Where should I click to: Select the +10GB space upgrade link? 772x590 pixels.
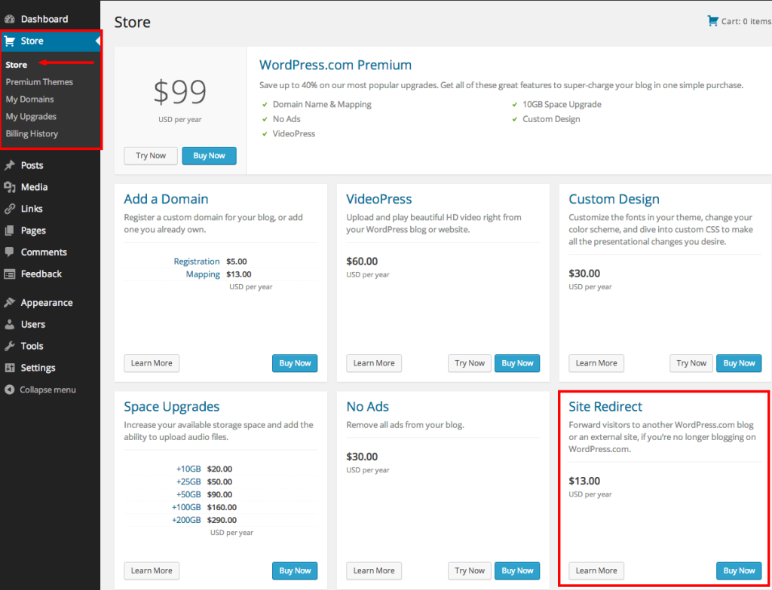[x=188, y=469]
